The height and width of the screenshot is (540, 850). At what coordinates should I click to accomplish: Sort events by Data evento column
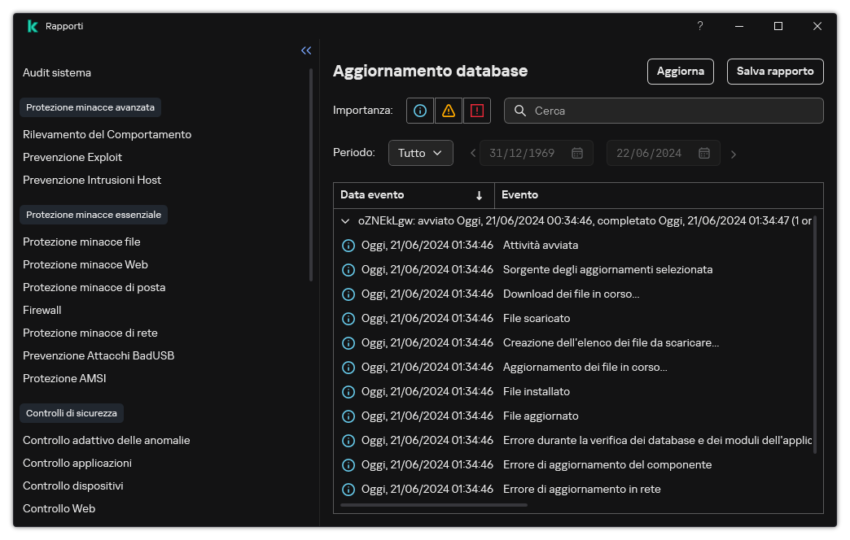[x=371, y=195]
